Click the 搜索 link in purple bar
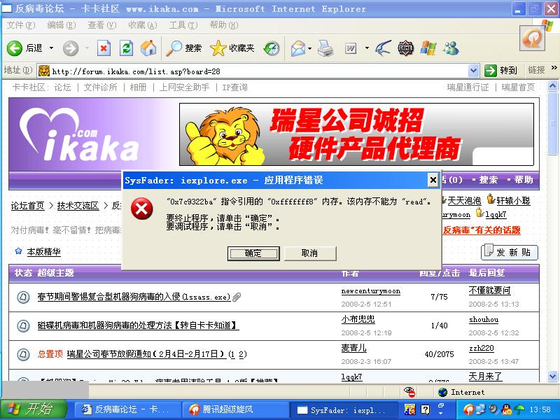 (x=488, y=180)
